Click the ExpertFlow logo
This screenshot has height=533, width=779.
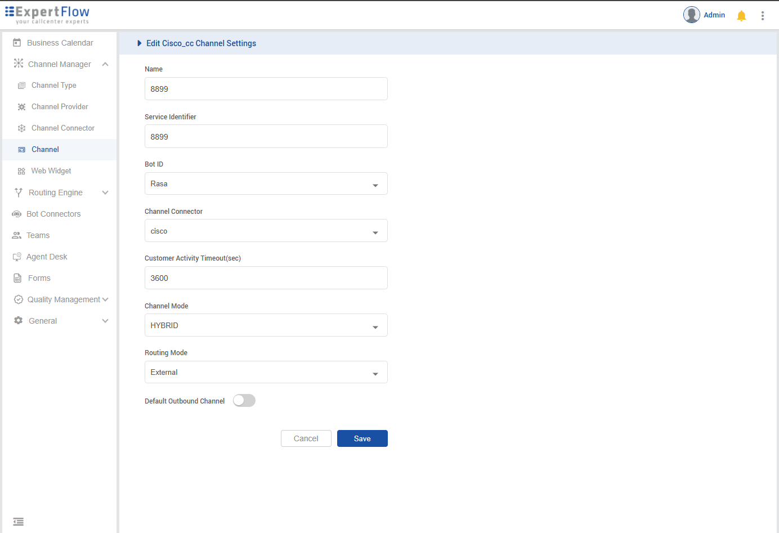(47, 15)
